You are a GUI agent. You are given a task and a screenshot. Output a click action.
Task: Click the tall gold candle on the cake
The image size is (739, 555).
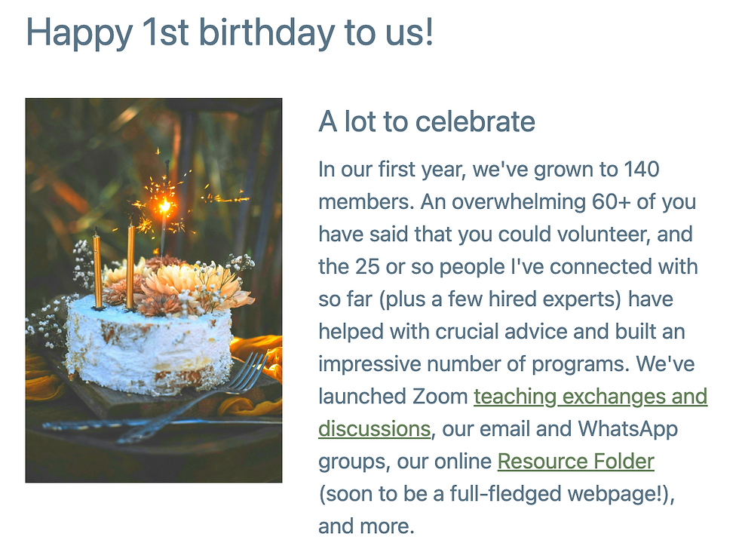(x=130, y=266)
